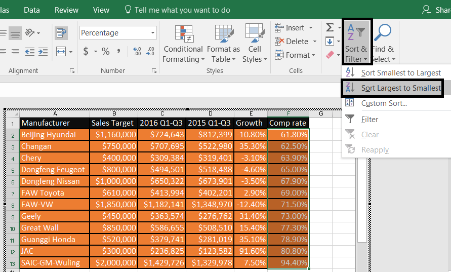Expand the Merge & Center dropdown arrow

coord(71,52)
